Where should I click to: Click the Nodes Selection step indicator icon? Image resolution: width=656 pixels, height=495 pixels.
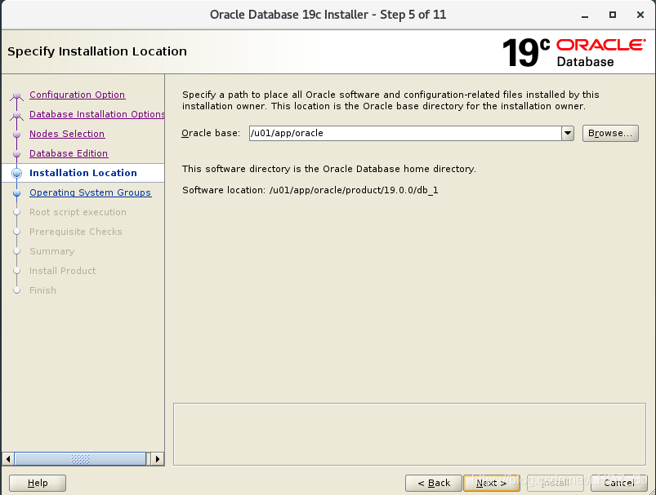tap(17, 134)
